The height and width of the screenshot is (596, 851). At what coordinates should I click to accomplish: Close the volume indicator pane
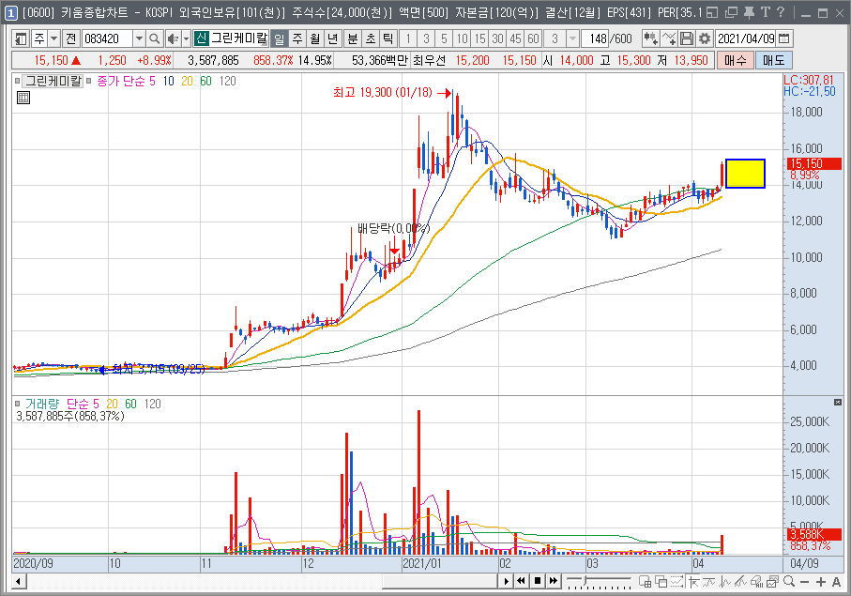point(838,403)
